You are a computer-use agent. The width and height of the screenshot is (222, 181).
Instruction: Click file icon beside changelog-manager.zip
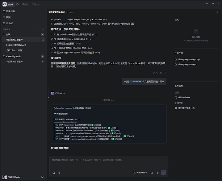[176, 59]
